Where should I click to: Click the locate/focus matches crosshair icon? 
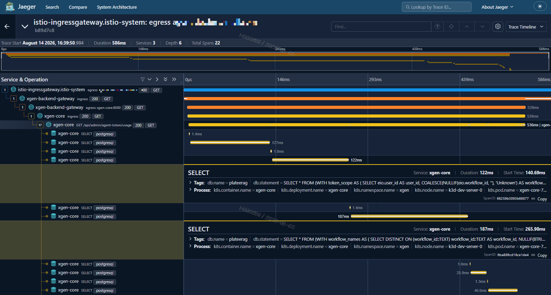click(451, 26)
